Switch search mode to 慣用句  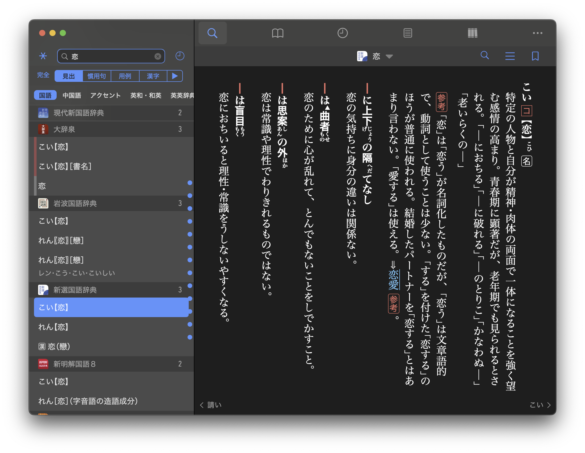[97, 76]
